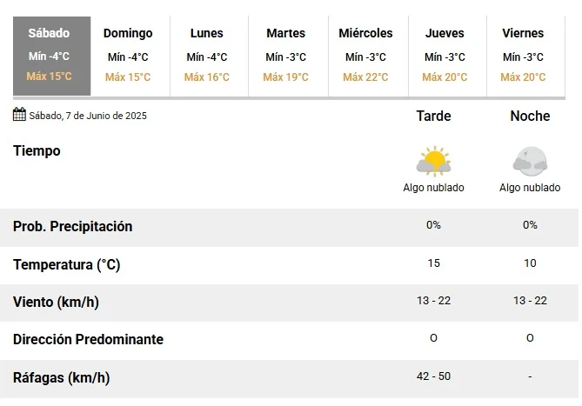Click the Tarde column header
The width and height of the screenshot is (582, 406).
pyautogui.click(x=433, y=116)
